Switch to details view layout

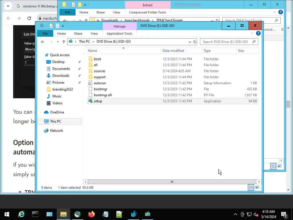coord(251,187)
